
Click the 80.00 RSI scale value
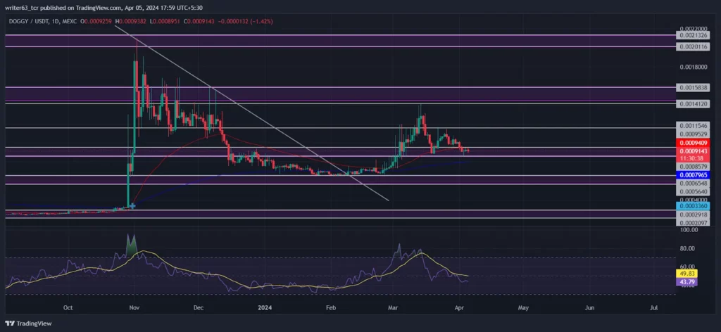tap(686, 248)
